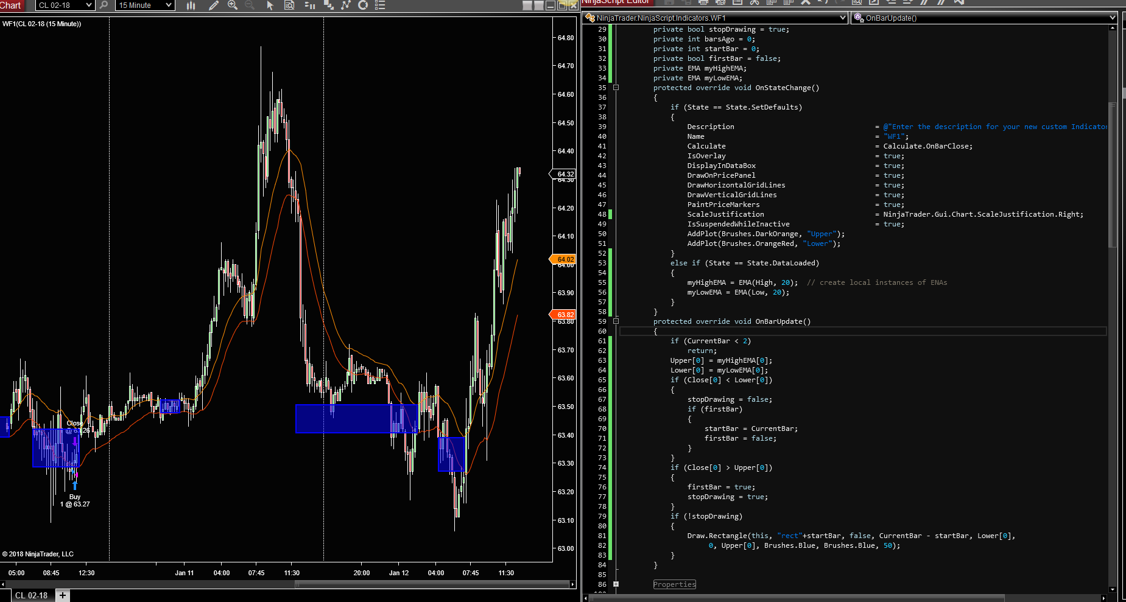
Task: Collapse the OnStateChange() code region
Action: pyautogui.click(x=616, y=88)
